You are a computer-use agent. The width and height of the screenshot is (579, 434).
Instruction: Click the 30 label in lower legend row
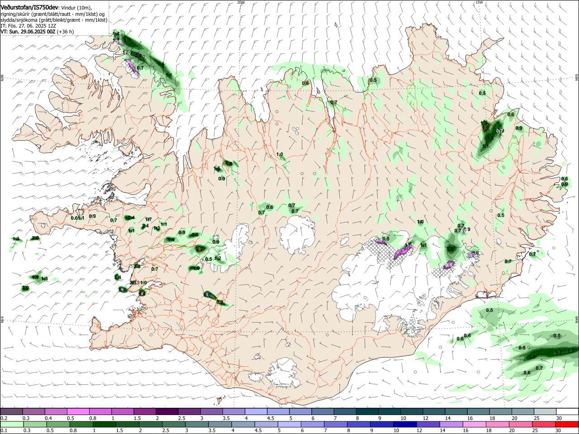(x=559, y=431)
